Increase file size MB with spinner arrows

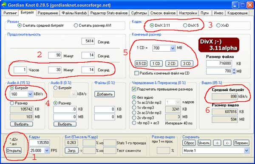tap(234, 70)
